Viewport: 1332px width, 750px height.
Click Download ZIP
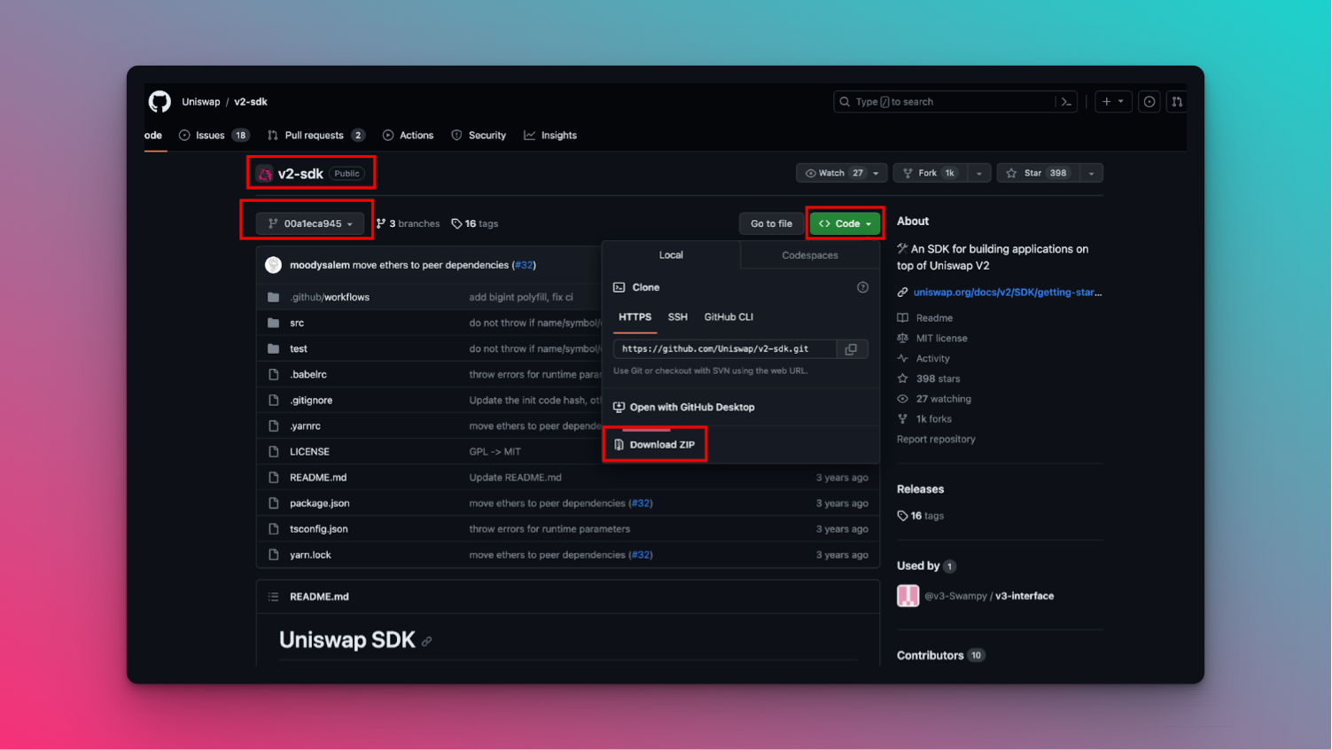(654, 445)
